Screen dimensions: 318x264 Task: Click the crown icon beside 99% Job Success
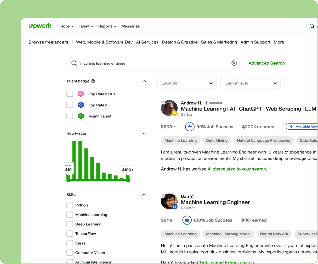[190, 127]
